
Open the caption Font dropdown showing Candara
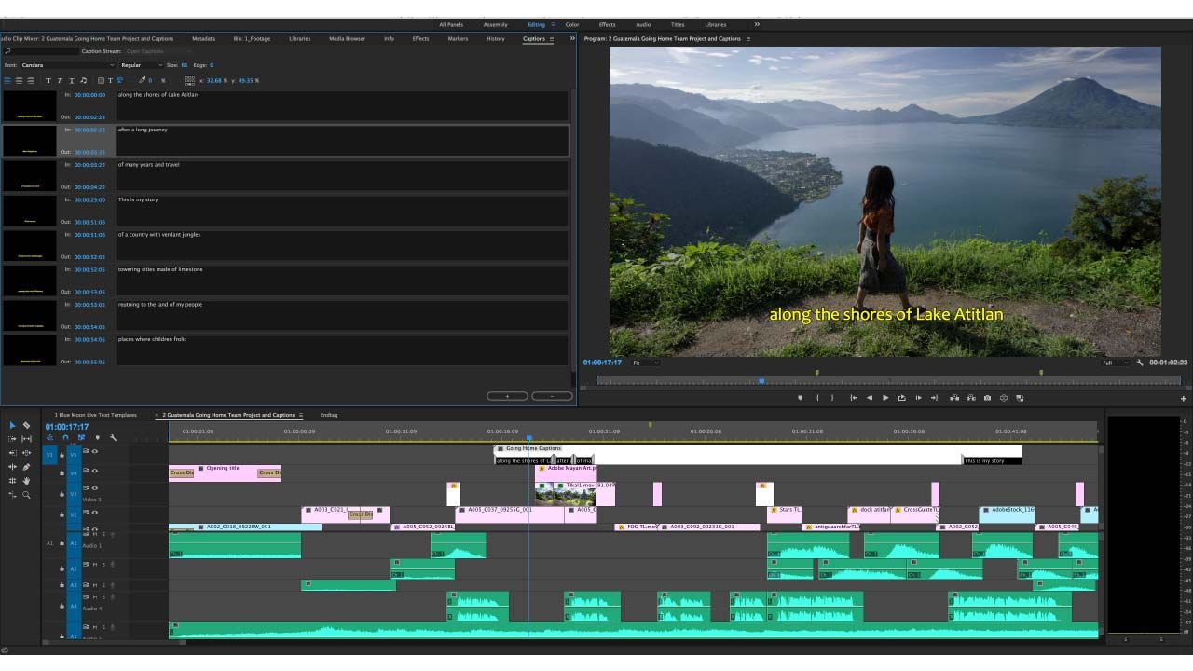pyautogui.click(x=67, y=65)
